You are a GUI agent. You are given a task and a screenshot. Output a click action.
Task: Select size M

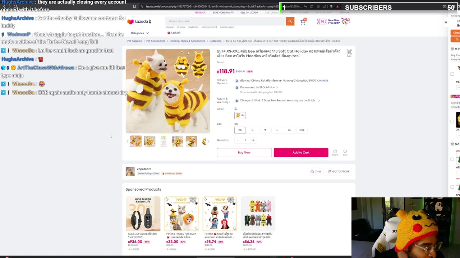264,130
